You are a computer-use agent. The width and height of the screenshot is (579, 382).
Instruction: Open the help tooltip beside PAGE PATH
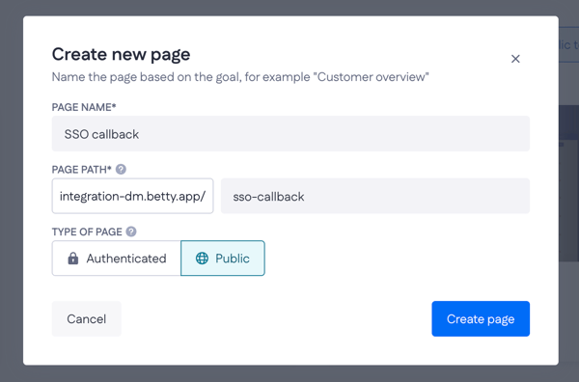121,169
